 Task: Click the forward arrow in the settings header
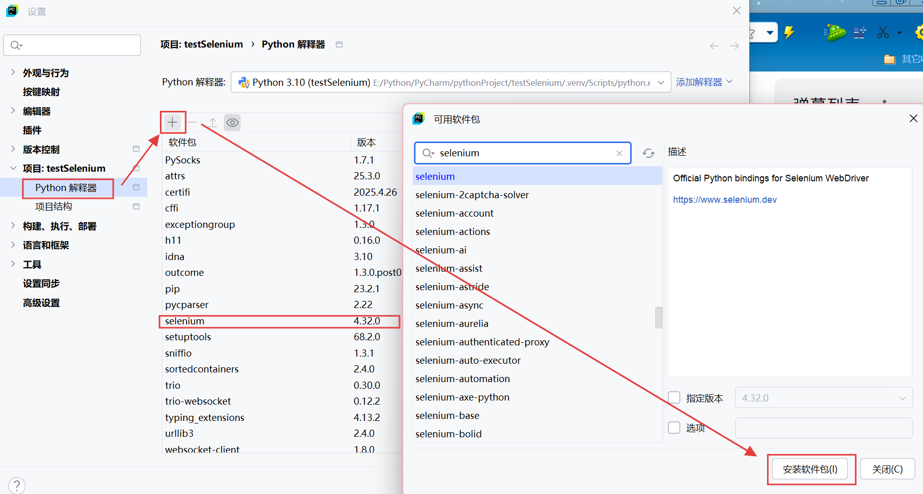pyautogui.click(x=734, y=46)
